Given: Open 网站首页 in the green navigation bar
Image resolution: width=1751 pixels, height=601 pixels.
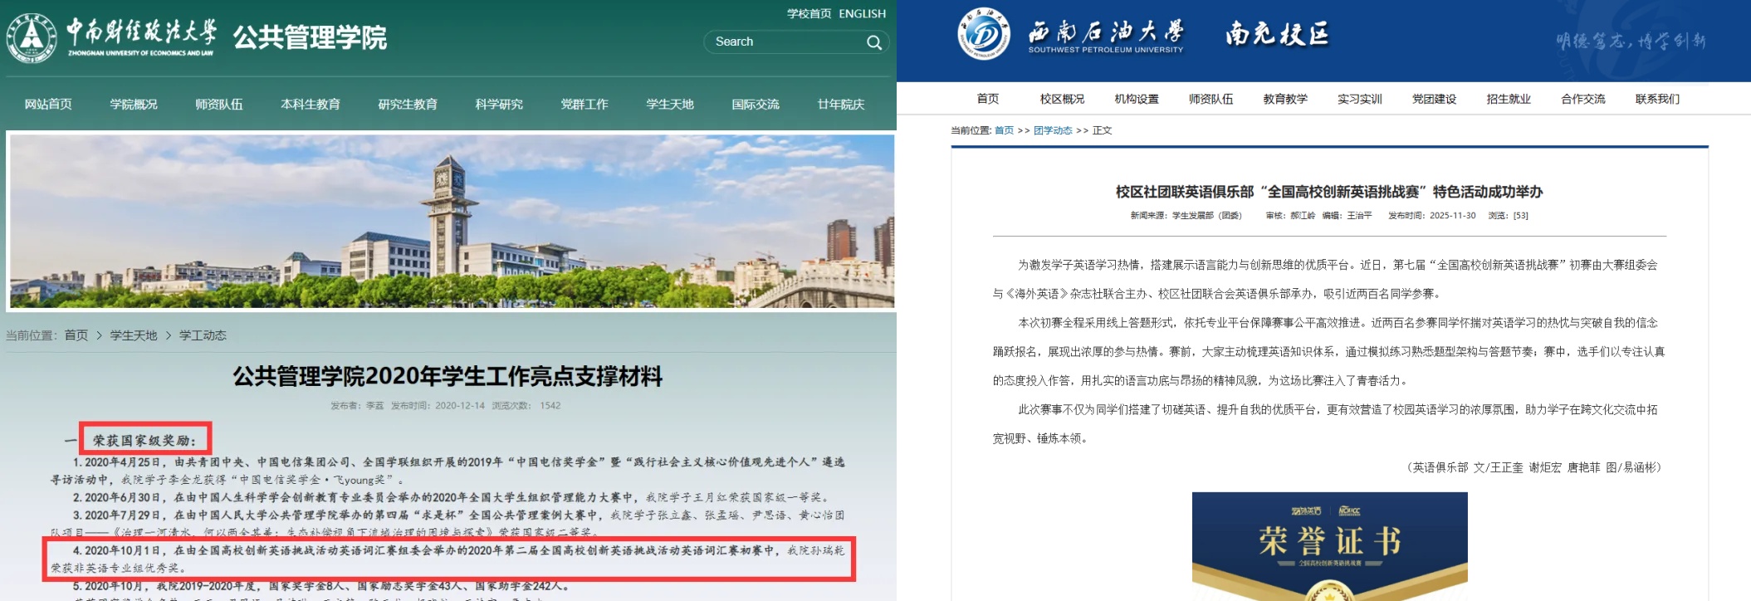Looking at the screenshot, I should point(48,105).
